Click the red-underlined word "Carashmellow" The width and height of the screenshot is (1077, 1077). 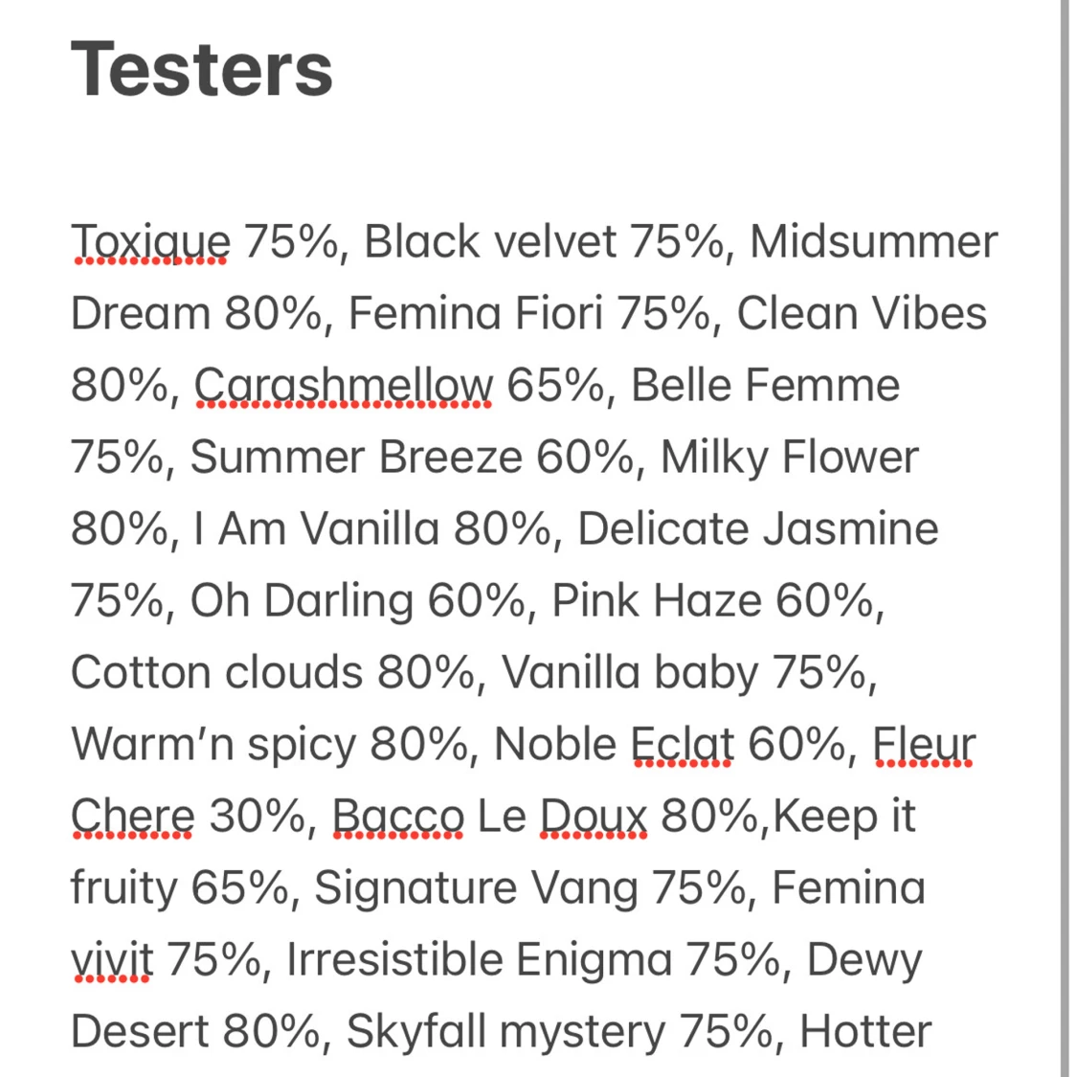(344, 386)
